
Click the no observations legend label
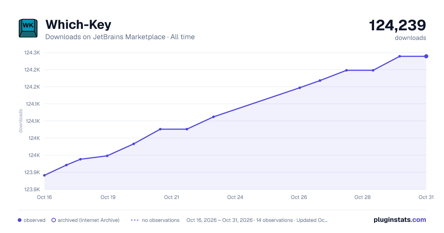tap(161, 220)
